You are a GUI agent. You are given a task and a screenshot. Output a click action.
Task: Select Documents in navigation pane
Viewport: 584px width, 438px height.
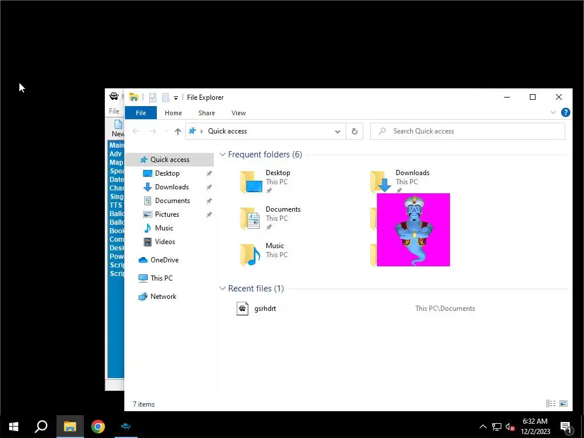point(172,201)
